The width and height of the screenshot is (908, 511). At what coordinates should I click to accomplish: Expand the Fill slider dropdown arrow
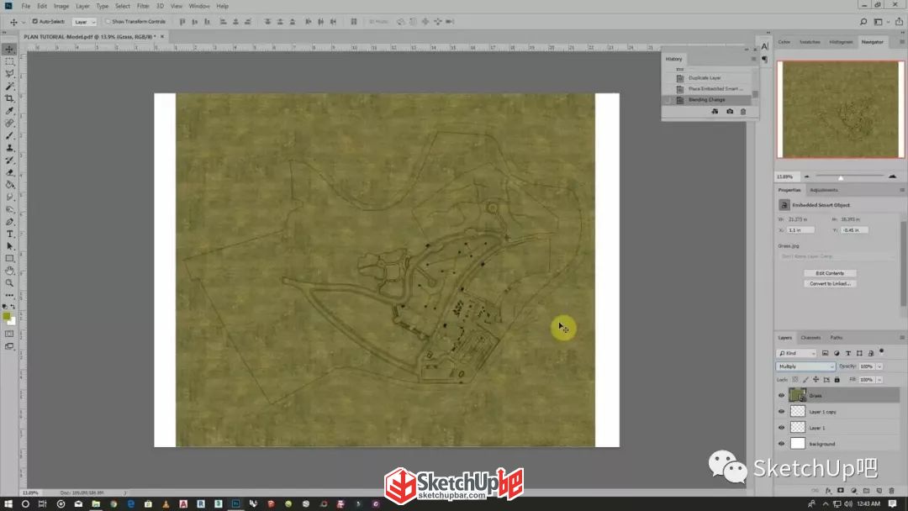(x=879, y=380)
